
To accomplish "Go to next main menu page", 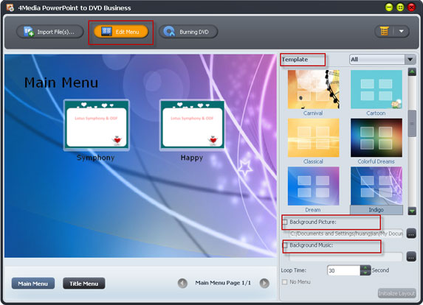I will pyautogui.click(x=264, y=283).
